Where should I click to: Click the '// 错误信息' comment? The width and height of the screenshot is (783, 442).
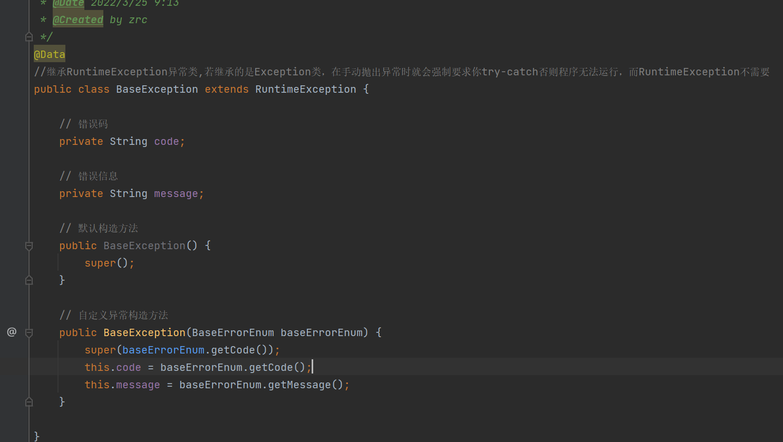(89, 176)
